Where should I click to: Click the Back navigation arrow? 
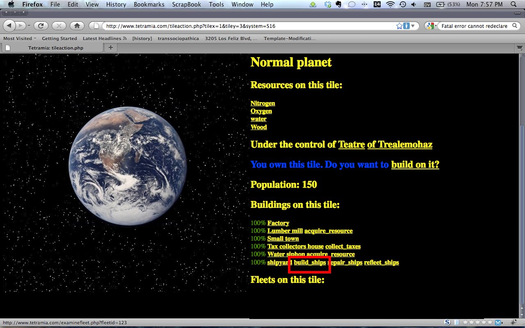9,26
